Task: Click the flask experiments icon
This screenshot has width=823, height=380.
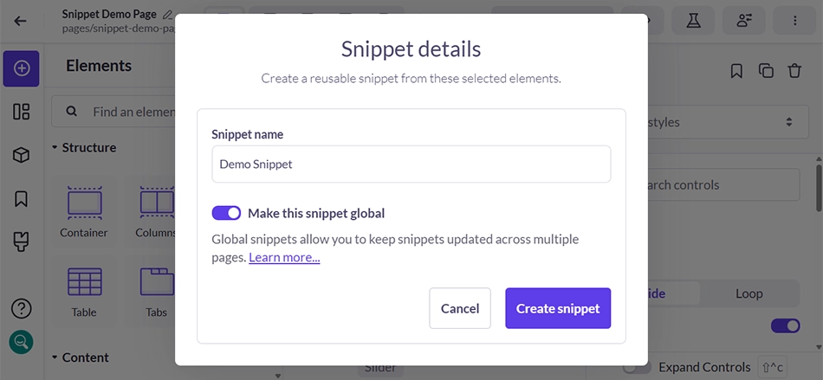Action: click(x=694, y=21)
